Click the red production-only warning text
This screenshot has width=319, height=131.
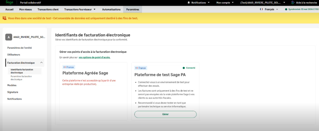click(x=89, y=82)
